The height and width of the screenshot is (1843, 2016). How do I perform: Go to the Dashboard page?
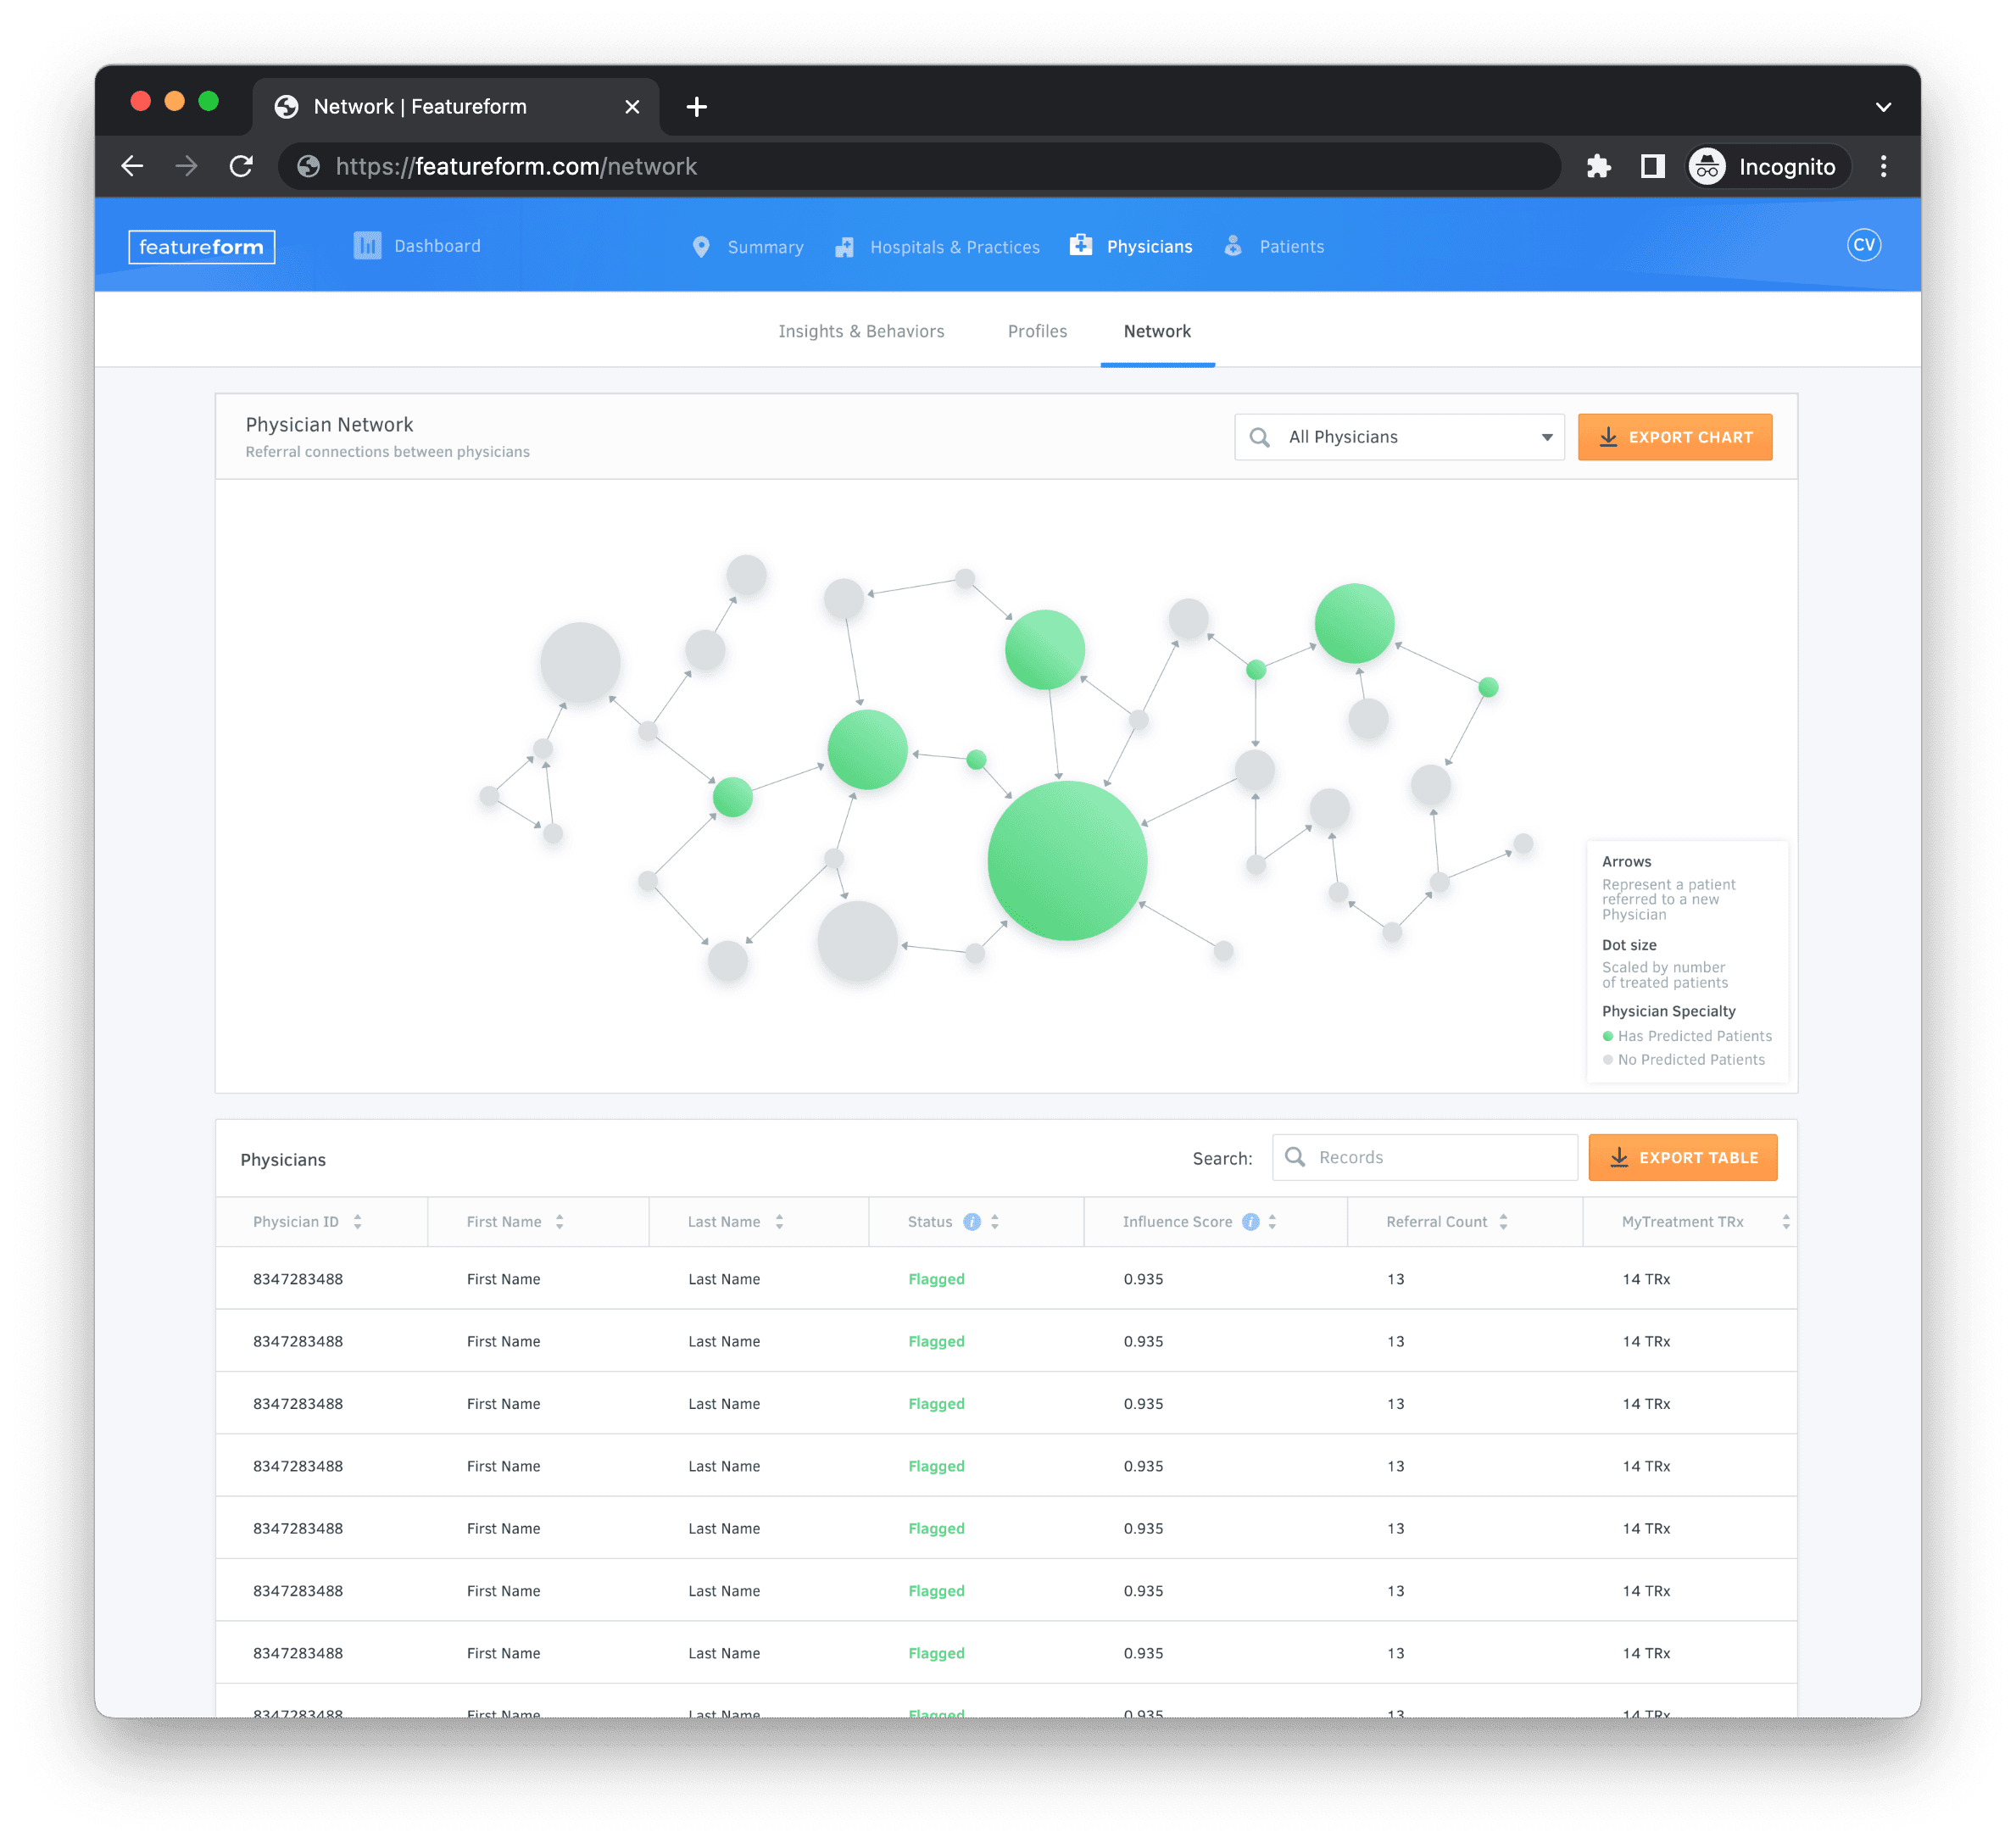tap(437, 246)
